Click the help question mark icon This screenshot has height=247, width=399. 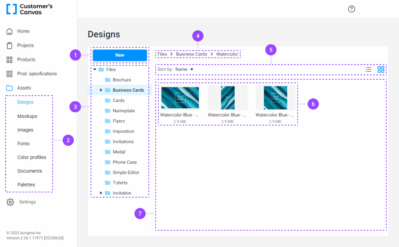coord(352,9)
